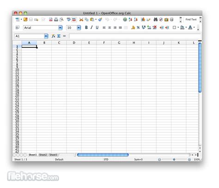Click the Cut scissors icon

(81, 19)
